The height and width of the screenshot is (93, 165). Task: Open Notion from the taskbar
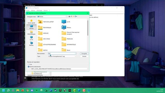point(70,90)
